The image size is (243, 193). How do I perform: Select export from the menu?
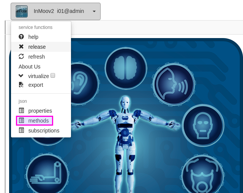(x=36, y=85)
